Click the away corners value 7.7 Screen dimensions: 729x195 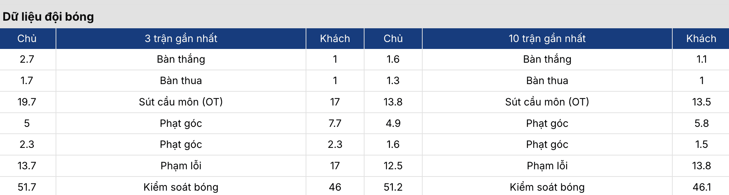tap(335, 123)
